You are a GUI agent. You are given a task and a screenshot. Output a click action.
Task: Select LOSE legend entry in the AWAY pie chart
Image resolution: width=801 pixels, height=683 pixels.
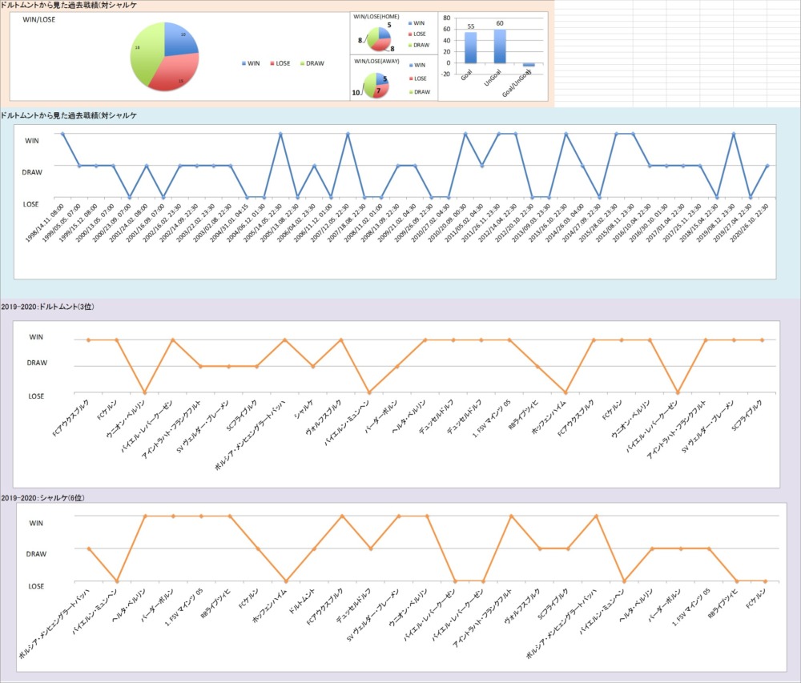click(x=417, y=78)
